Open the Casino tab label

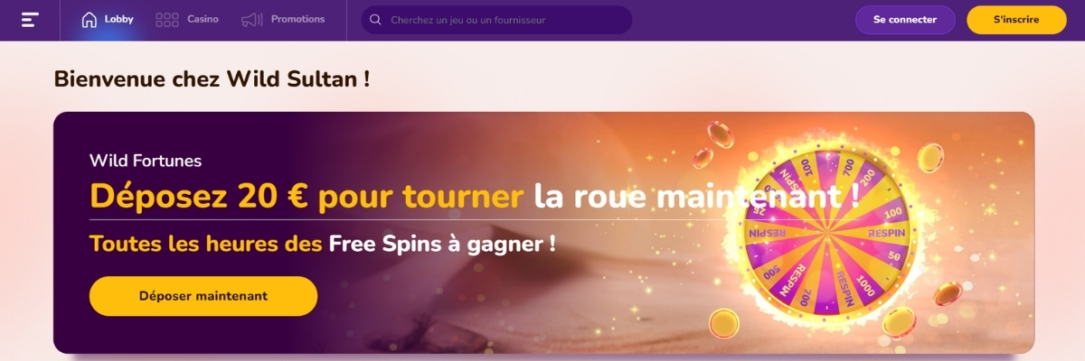[x=203, y=19]
